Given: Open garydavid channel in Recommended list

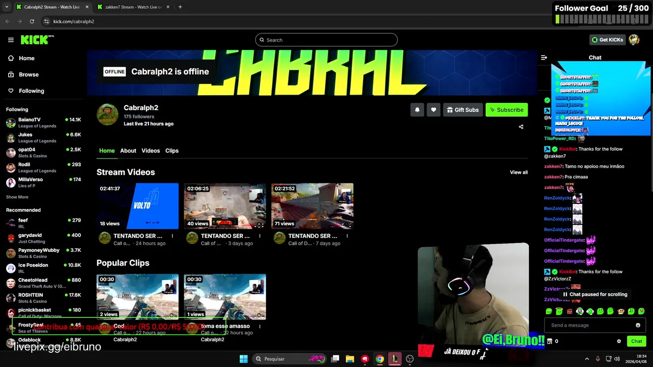Looking at the screenshot, I should (43, 238).
